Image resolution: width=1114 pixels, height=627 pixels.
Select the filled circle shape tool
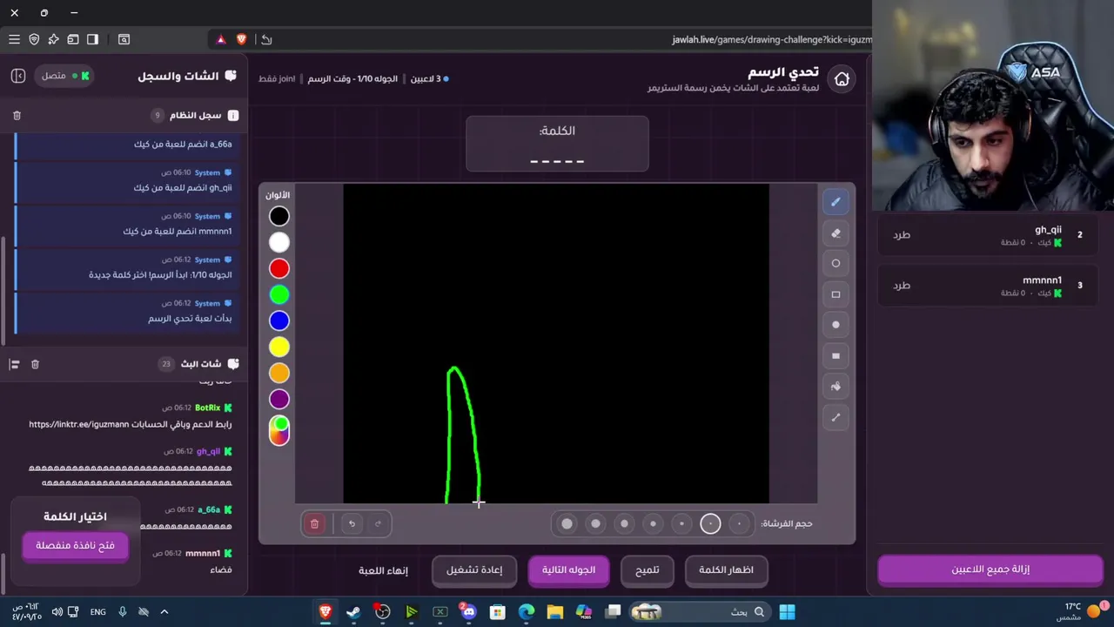pos(835,325)
